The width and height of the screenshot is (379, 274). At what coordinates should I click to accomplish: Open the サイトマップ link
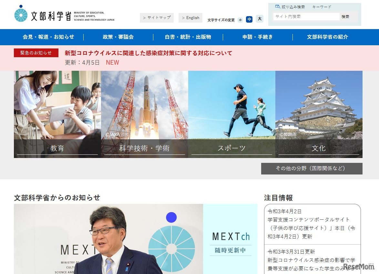point(157,18)
